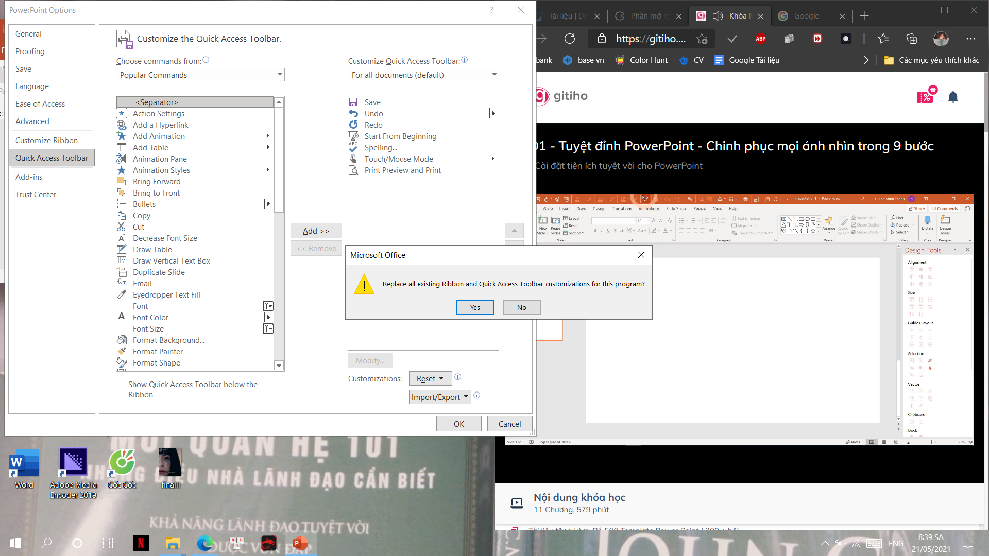Expand the Touch/Mouse Mode submenu arrow
This screenshot has height=556, width=989.
[x=493, y=159]
